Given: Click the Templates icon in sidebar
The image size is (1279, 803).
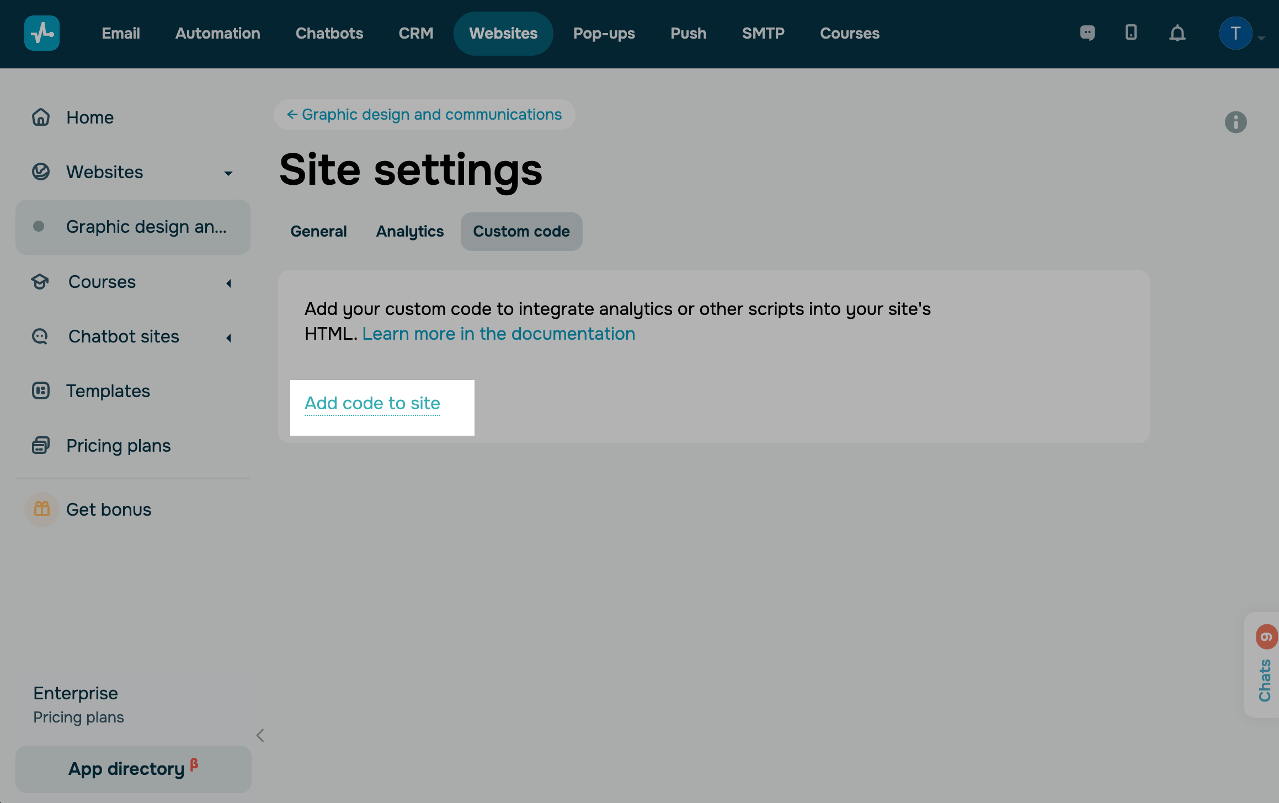Looking at the screenshot, I should [41, 391].
